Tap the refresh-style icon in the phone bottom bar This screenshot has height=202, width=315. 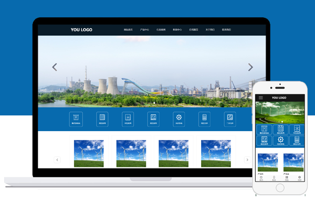point(261,178)
